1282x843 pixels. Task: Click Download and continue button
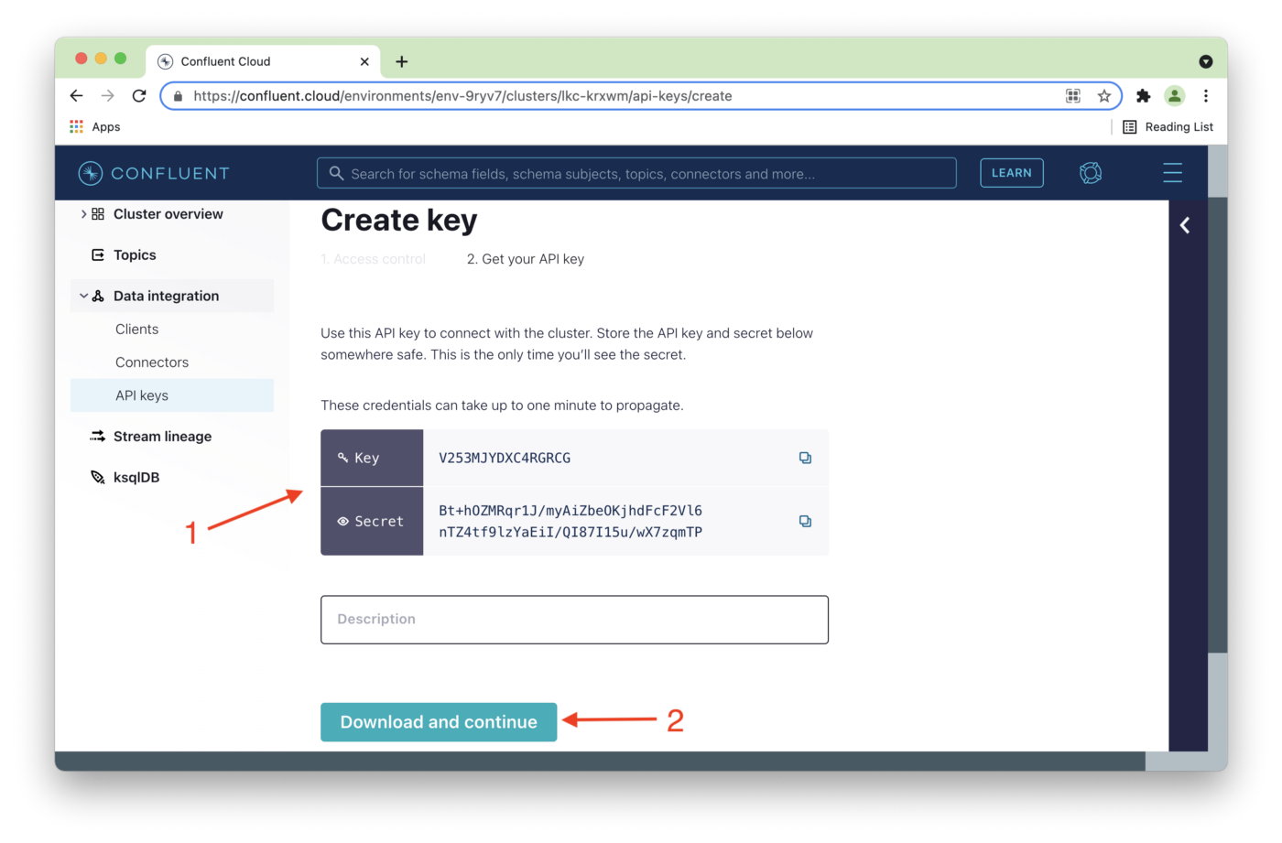[x=439, y=722]
